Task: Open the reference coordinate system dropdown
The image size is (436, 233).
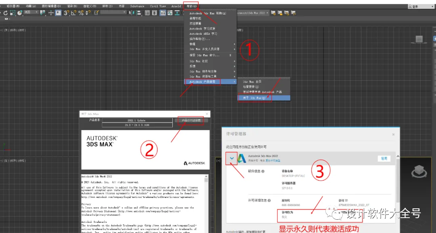Action: click(x=31, y=12)
